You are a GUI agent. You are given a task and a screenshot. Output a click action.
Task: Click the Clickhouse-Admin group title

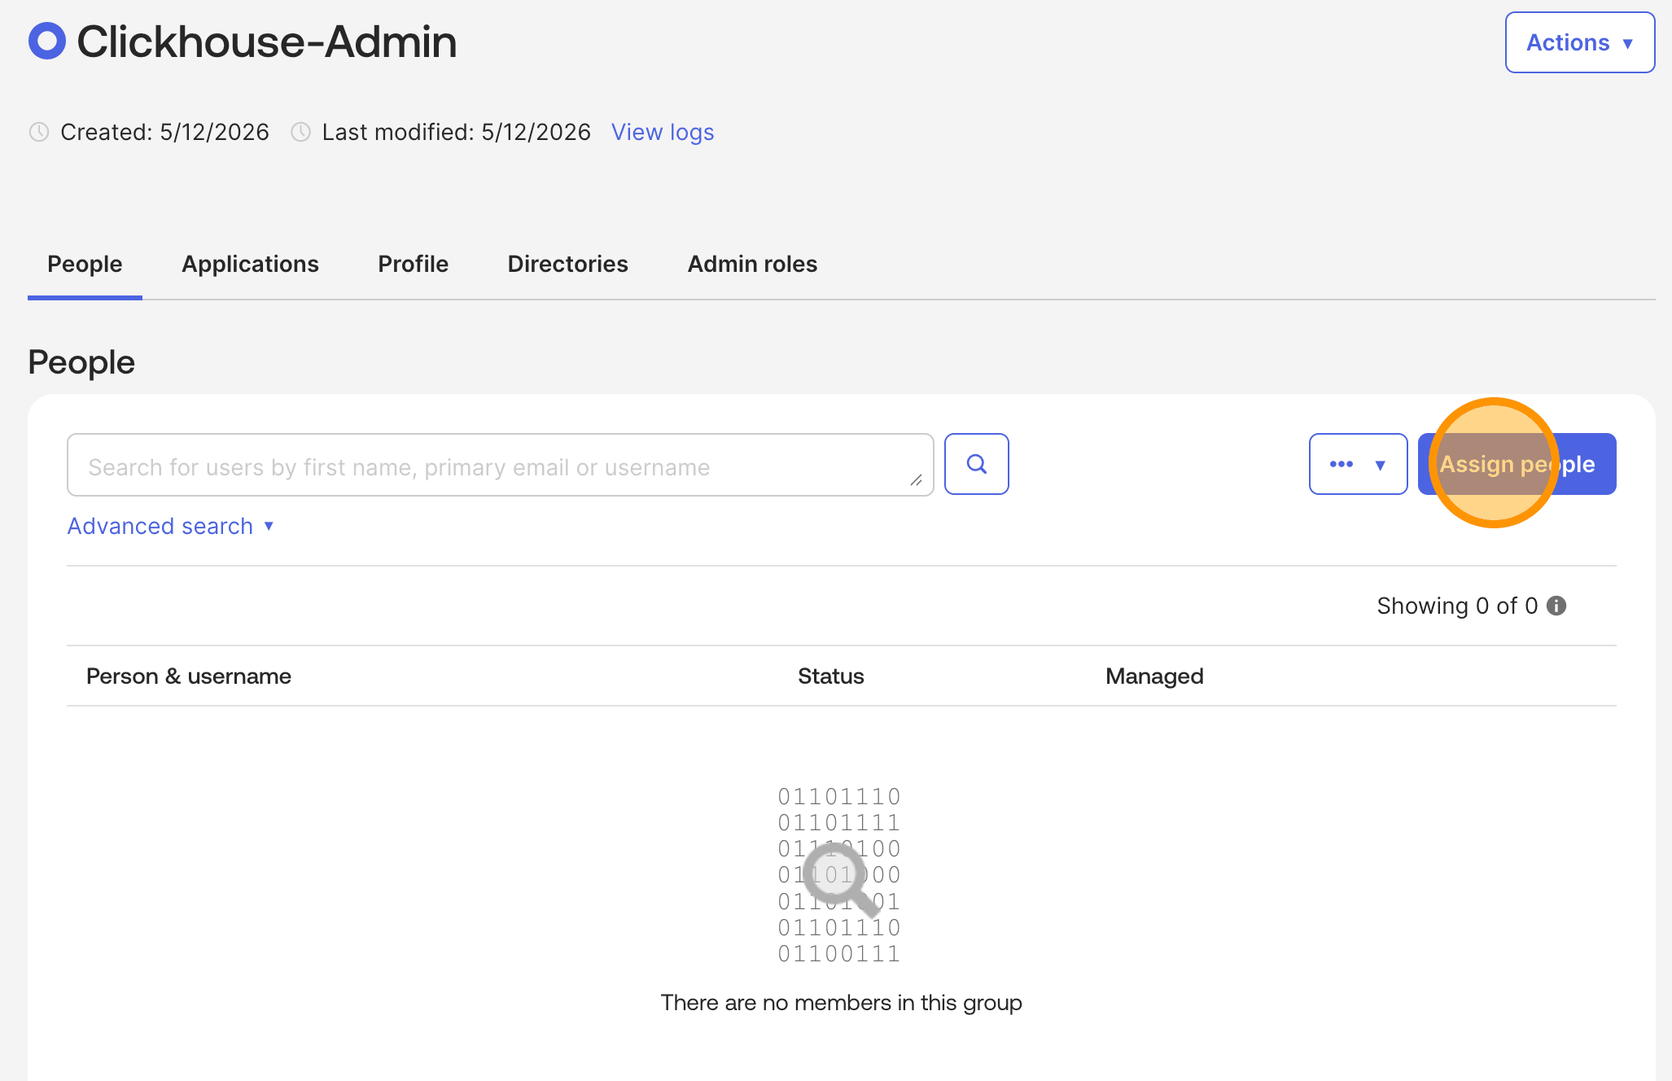point(266,42)
